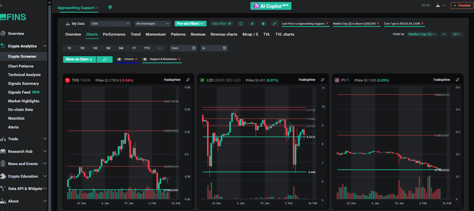Click the refresh filter icon
Image resolution: width=474 pixels, height=211 pixels.
pyautogui.click(x=241, y=24)
